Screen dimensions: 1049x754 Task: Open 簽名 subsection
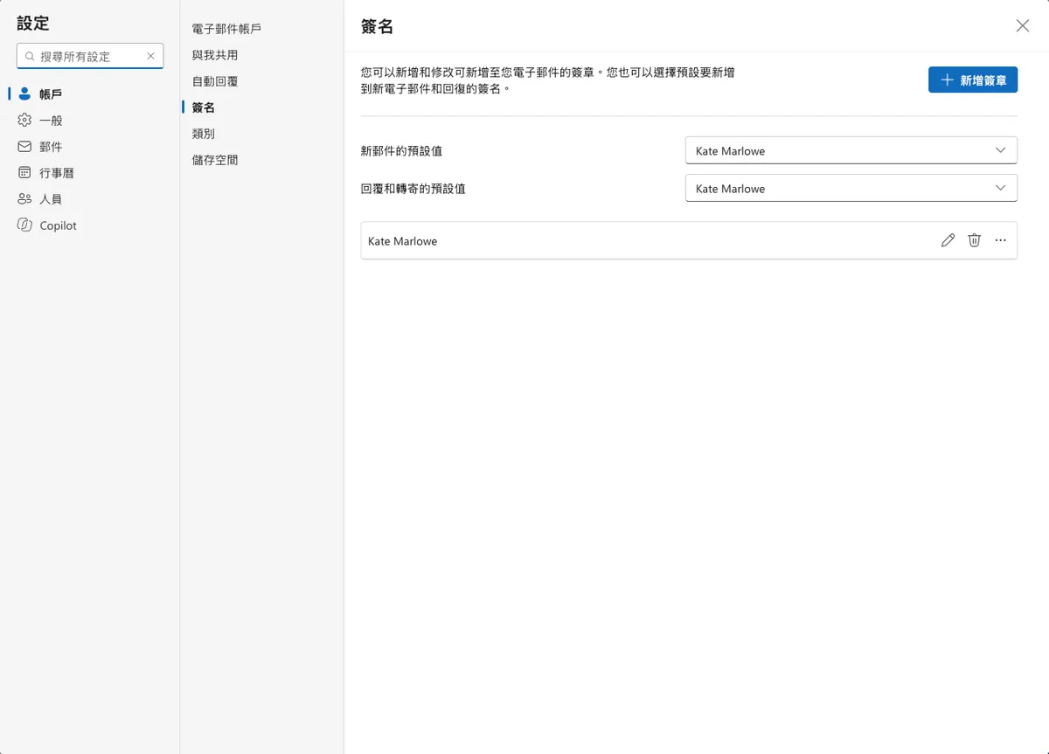point(204,107)
